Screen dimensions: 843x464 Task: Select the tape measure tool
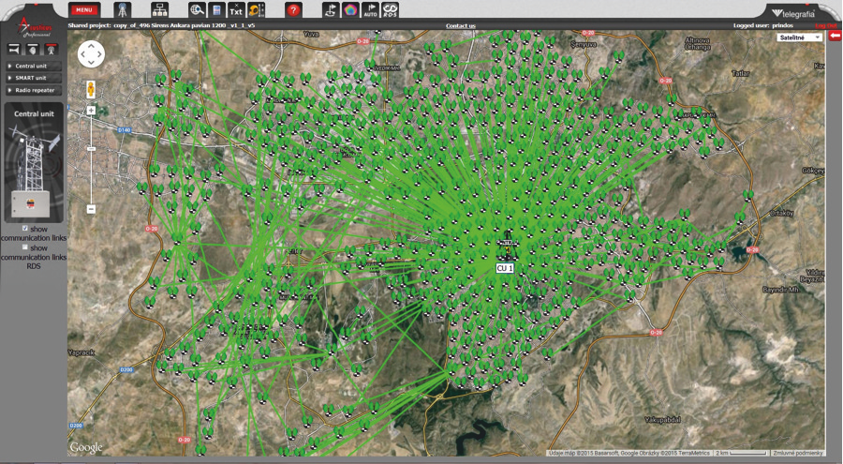[x=256, y=10]
